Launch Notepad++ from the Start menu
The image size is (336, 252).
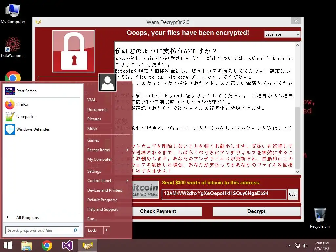click(x=42, y=117)
